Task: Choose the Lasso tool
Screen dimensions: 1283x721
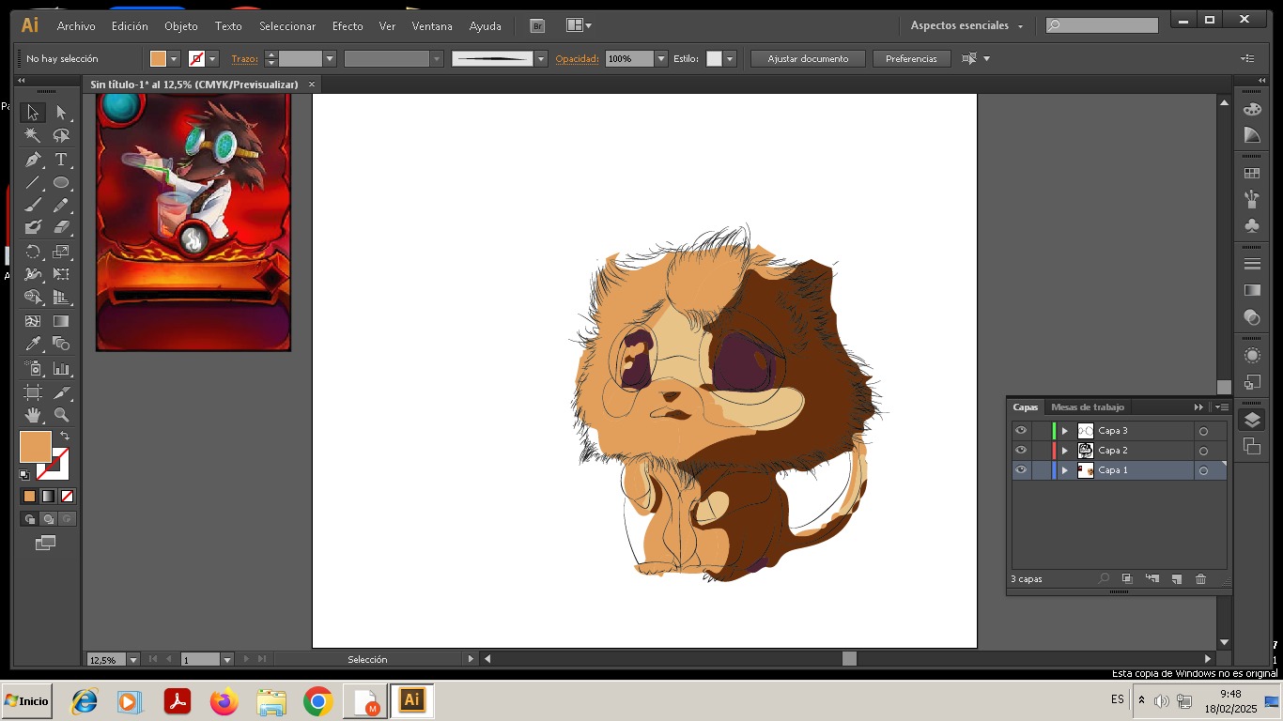Action: [x=61, y=136]
